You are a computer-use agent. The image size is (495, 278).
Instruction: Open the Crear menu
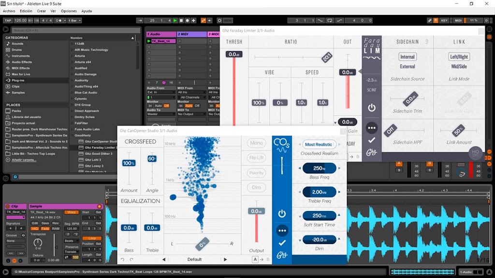point(42,11)
